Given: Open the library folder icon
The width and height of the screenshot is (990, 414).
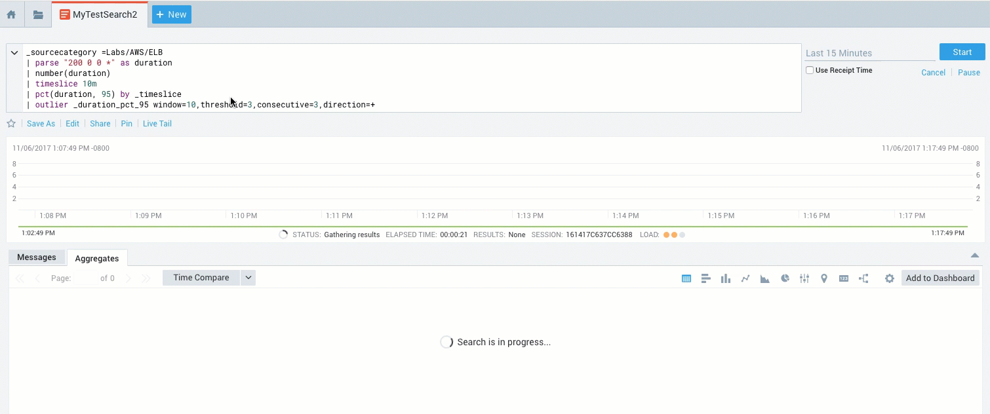Looking at the screenshot, I should coord(37,13).
